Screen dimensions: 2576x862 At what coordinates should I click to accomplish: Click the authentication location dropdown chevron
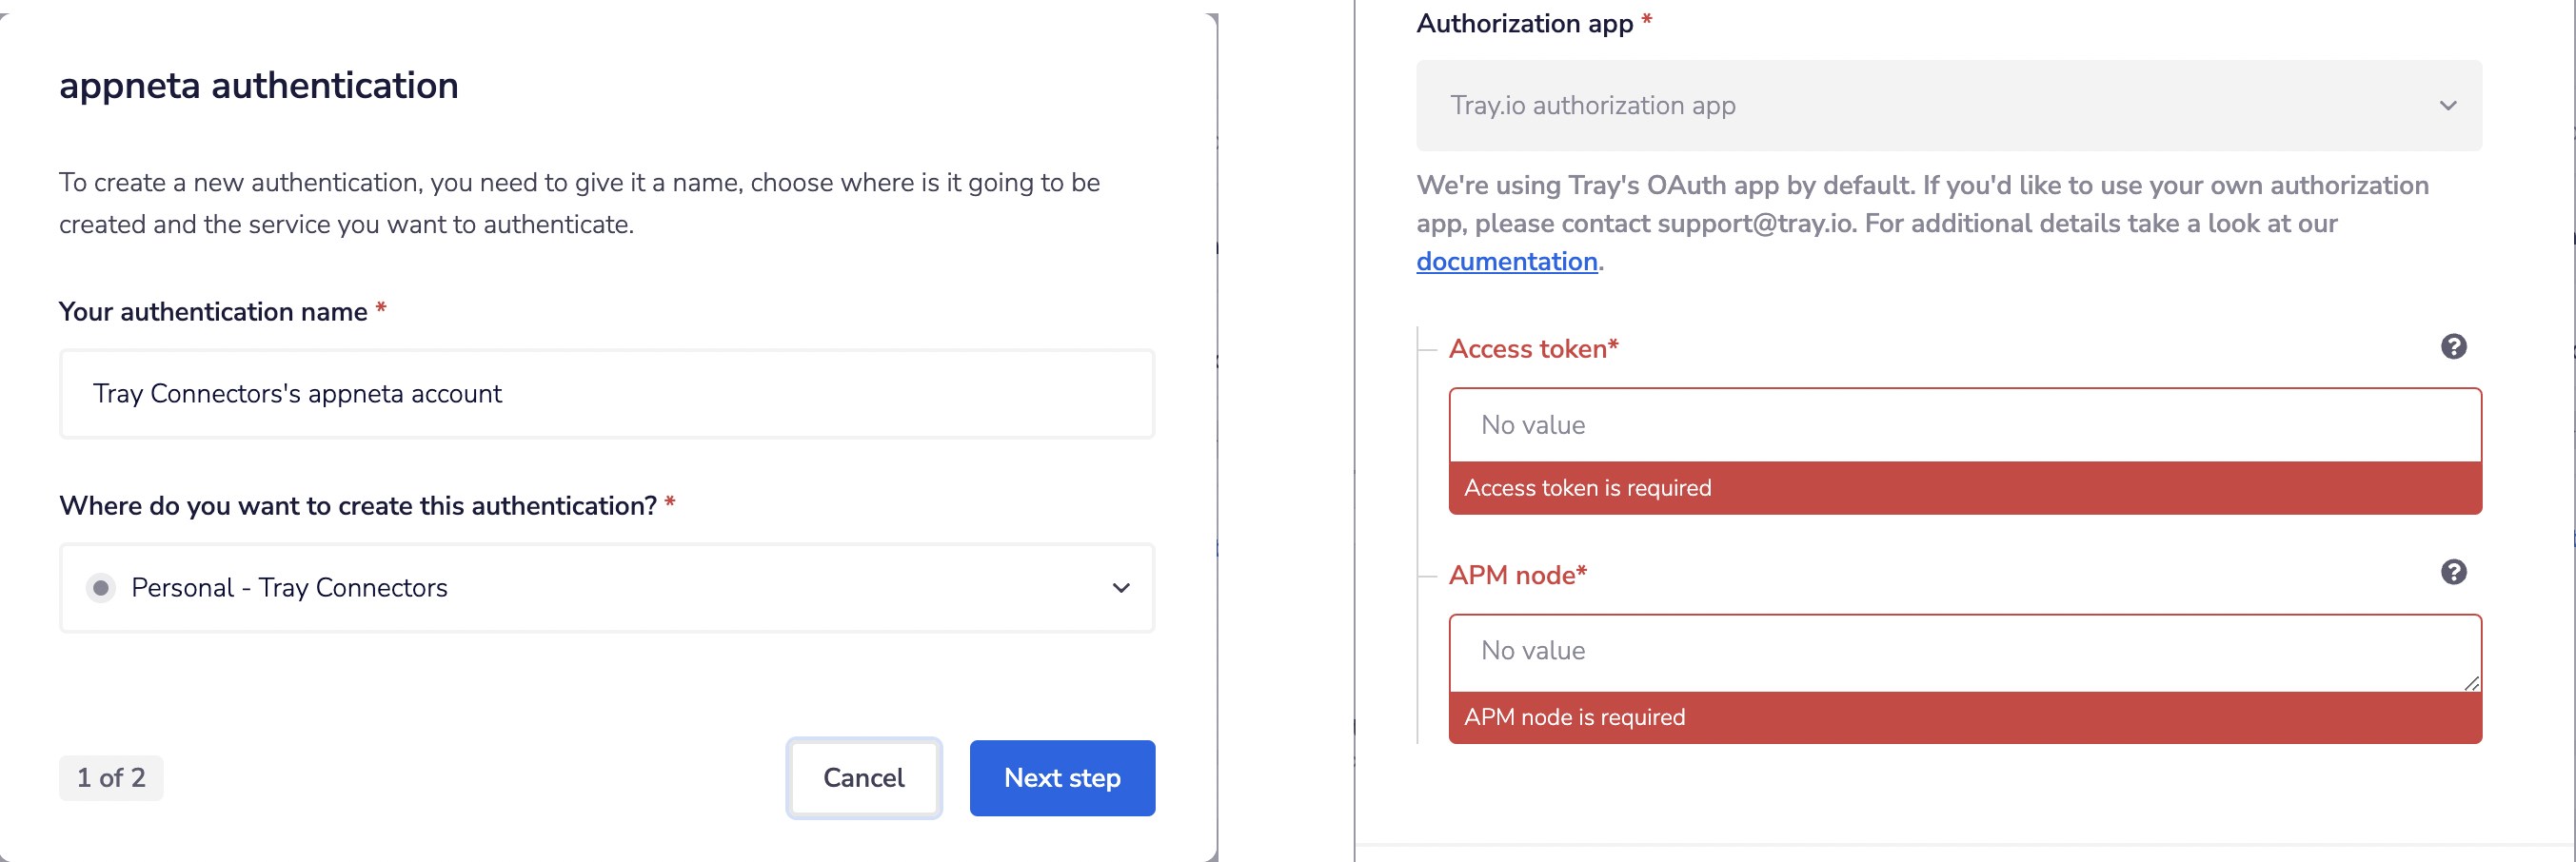tap(1121, 588)
